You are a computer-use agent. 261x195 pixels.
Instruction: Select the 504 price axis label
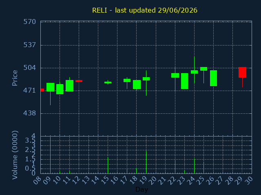coord(30,68)
